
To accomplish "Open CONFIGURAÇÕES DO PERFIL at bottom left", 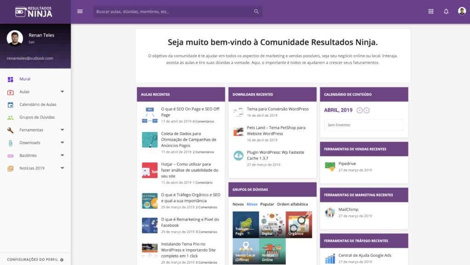I will (x=32, y=259).
